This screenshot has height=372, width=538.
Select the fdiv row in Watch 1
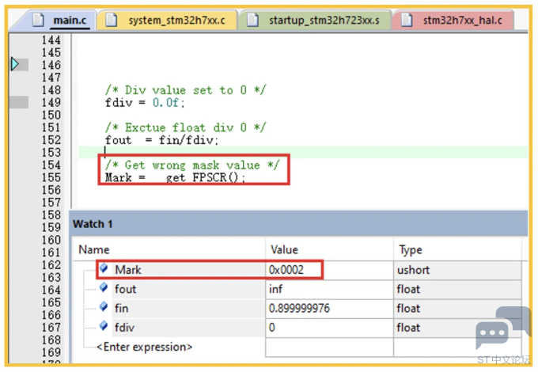(297, 328)
